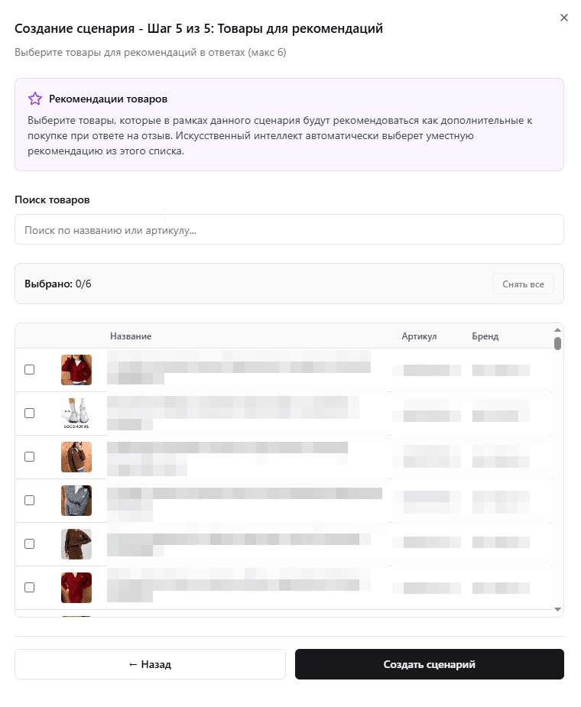The image size is (581, 707).
Task: Click the search field for products
Action: pyautogui.click(x=289, y=229)
